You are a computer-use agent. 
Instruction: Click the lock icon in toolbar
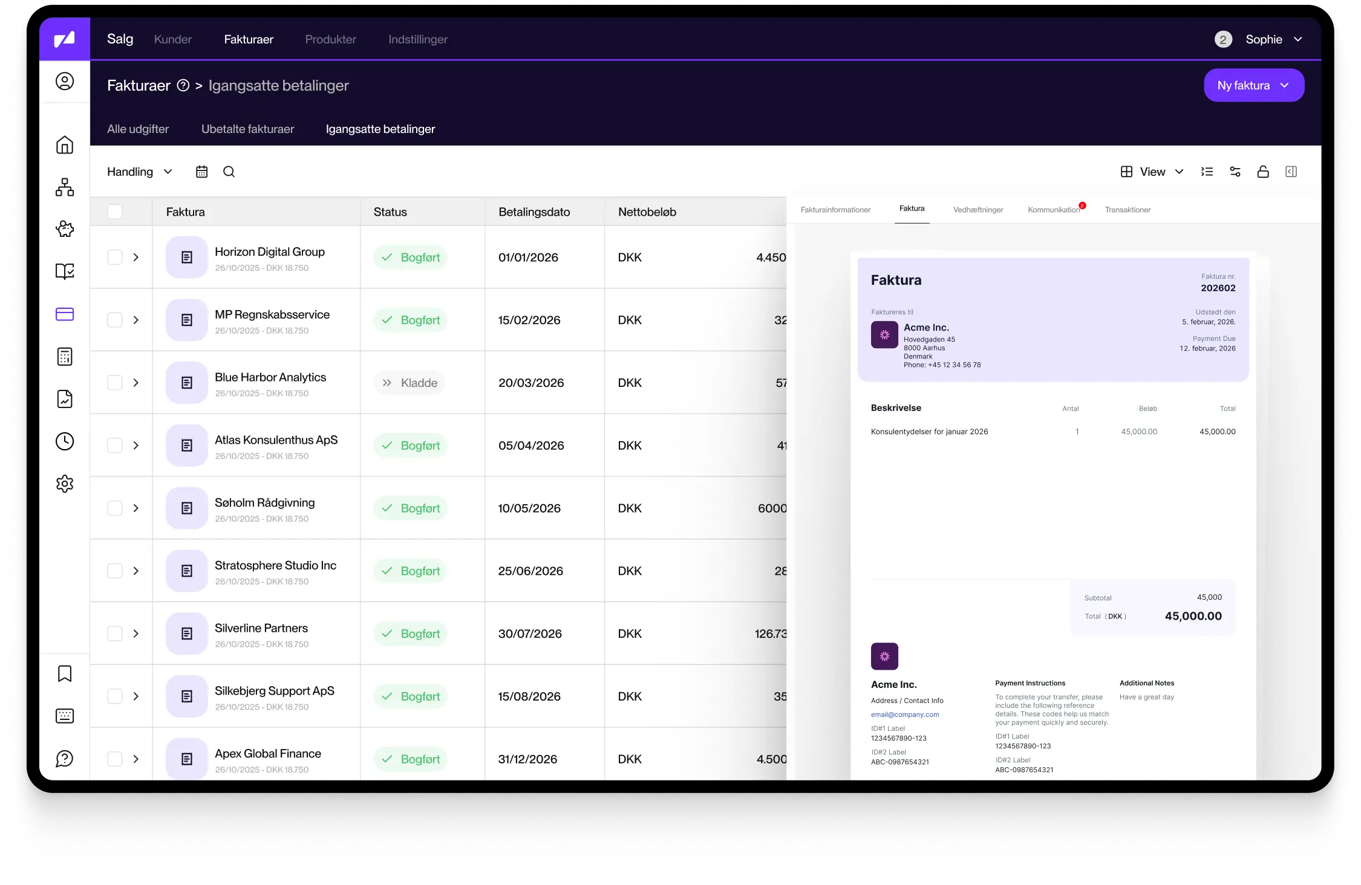[1262, 172]
